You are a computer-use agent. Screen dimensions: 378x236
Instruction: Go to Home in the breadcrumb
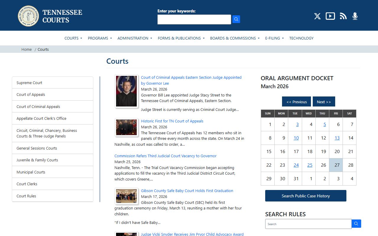(27, 49)
